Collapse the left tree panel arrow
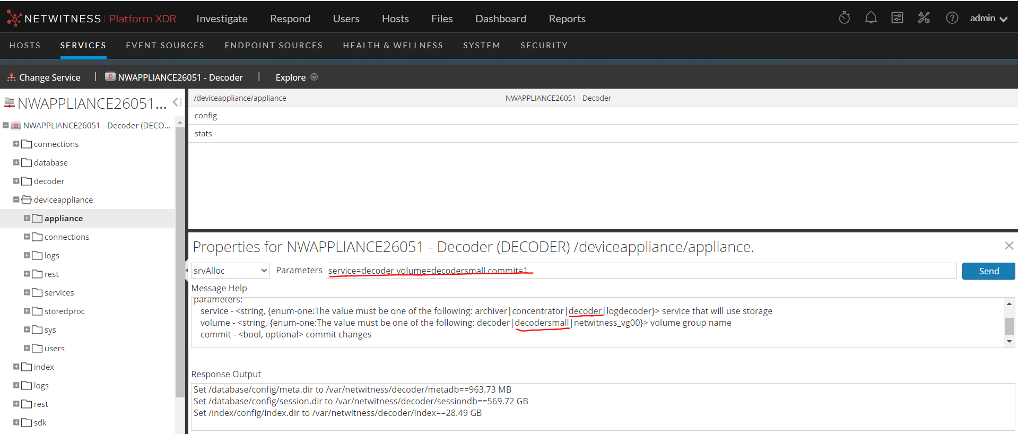The width and height of the screenshot is (1018, 434). pos(177,102)
